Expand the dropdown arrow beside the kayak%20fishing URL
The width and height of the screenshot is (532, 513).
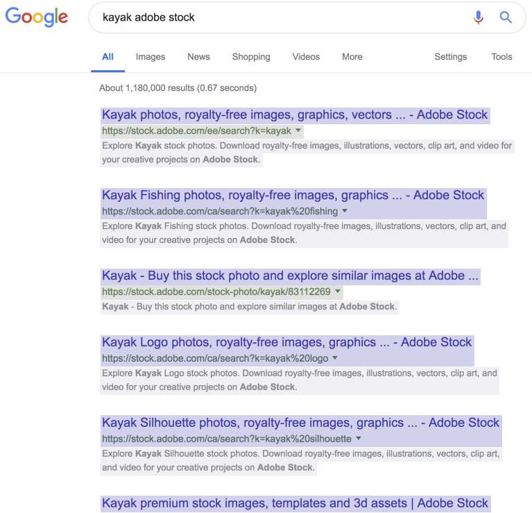345,211
